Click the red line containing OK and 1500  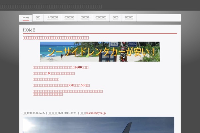61,85
